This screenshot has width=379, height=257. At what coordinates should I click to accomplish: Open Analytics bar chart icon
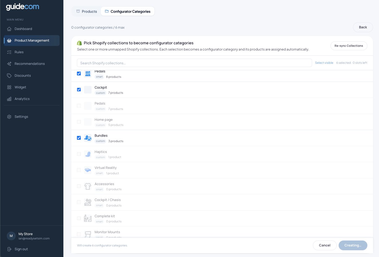pyautogui.click(x=9, y=99)
